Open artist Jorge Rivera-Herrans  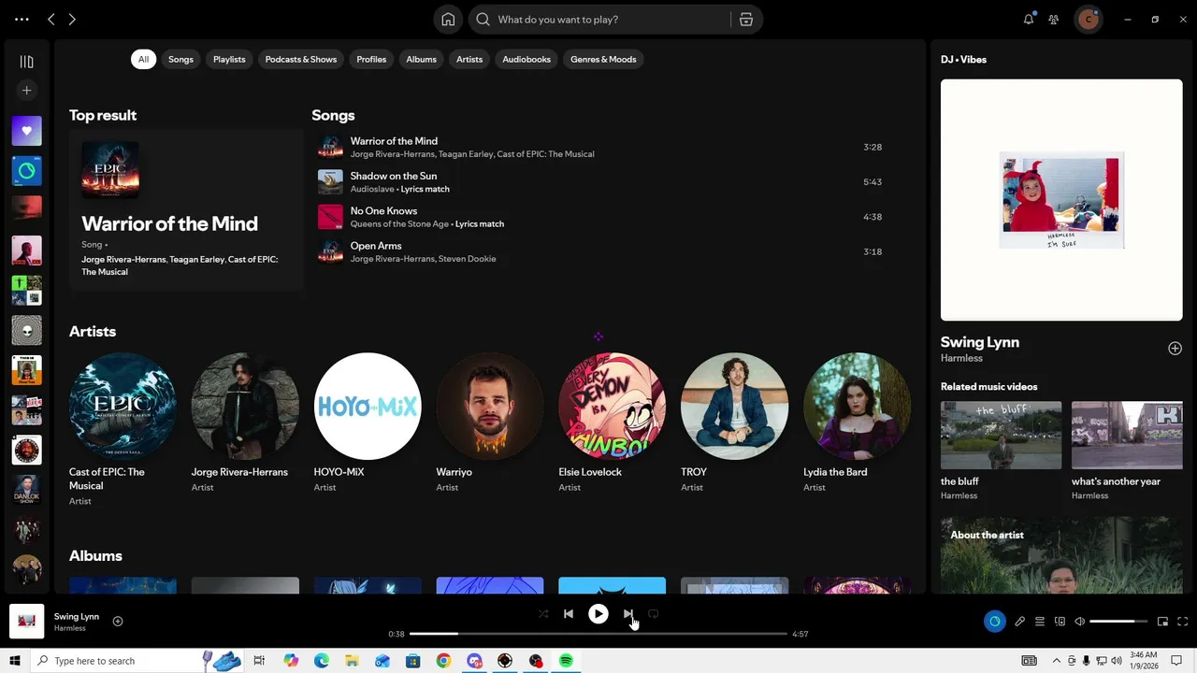(245, 422)
